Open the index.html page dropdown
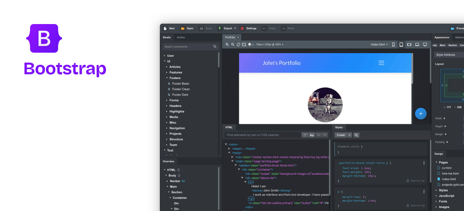This screenshot has width=464, height=211. coord(379,44)
